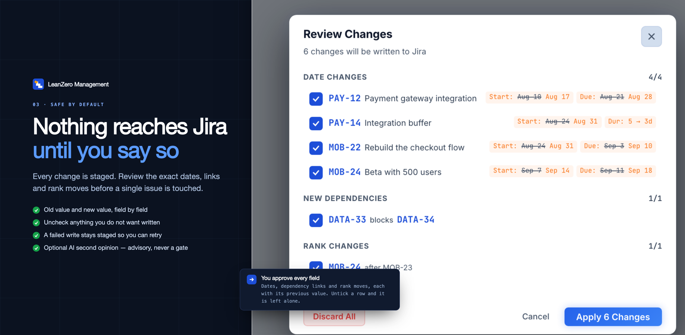Click the green check beside A failed write stays staged

click(x=36, y=235)
